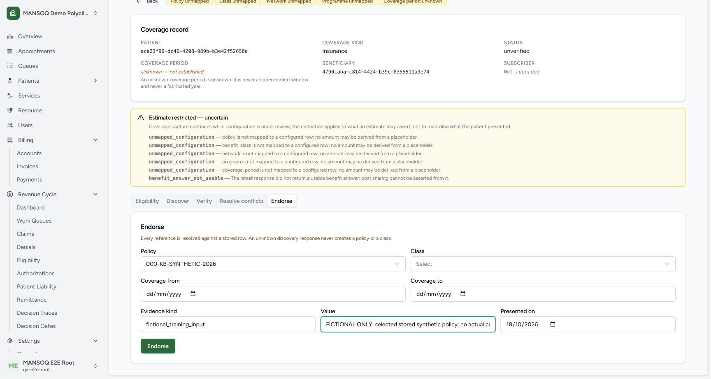Open calendar picker for Coverage to
This screenshot has width=711, height=379.
tap(463, 294)
